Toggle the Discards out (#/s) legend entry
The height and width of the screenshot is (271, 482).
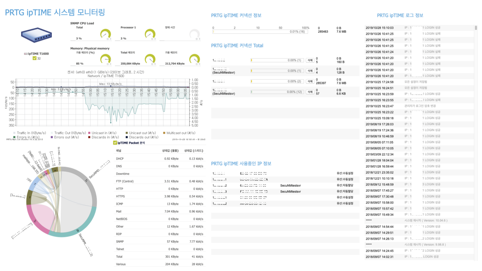coord(142,137)
